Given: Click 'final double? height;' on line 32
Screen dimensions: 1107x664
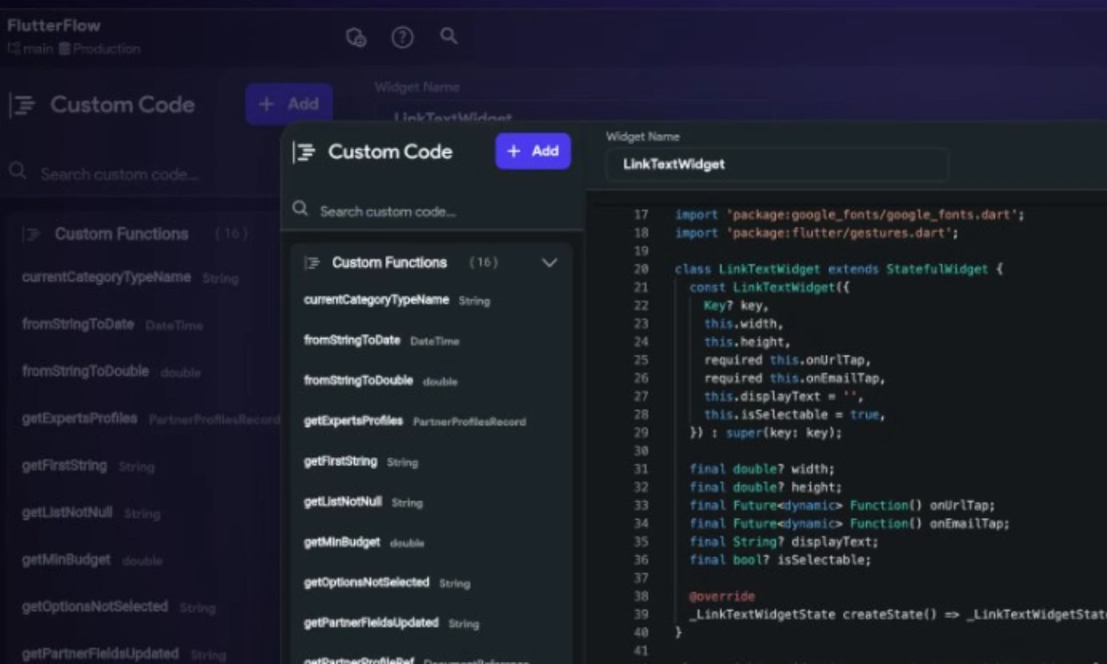Looking at the screenshot, I should (x=765, y=487).
